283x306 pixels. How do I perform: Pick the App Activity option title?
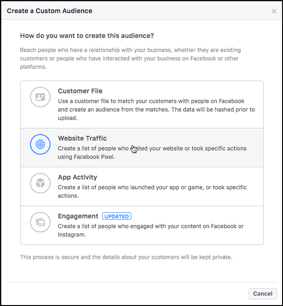pos(77,177)
